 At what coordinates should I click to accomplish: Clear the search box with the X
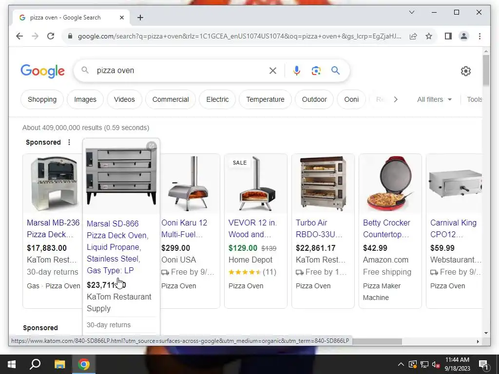273,71
